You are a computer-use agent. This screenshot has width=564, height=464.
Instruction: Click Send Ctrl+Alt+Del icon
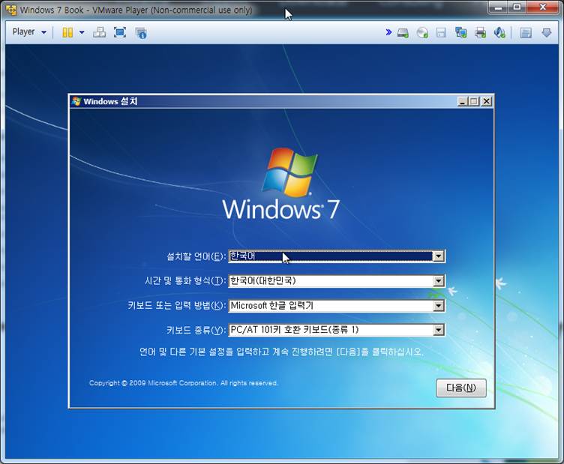pyautogui.click(x=99, y=32)
